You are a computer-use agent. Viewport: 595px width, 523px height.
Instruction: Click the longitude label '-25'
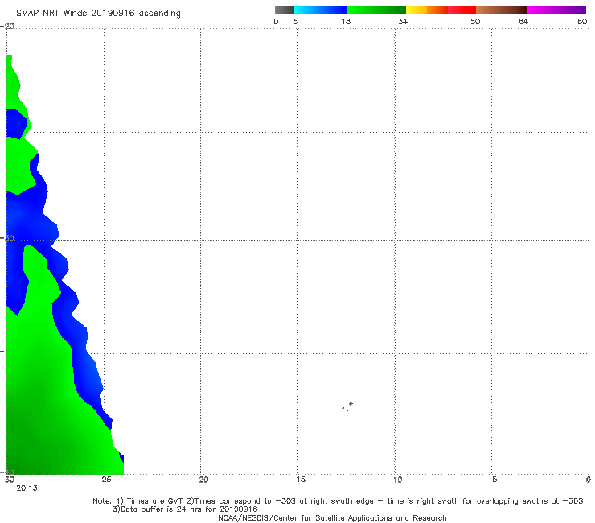click(x=104, y=480)
